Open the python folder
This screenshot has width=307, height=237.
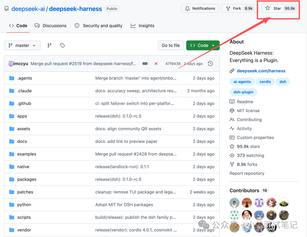coord(24,205)
